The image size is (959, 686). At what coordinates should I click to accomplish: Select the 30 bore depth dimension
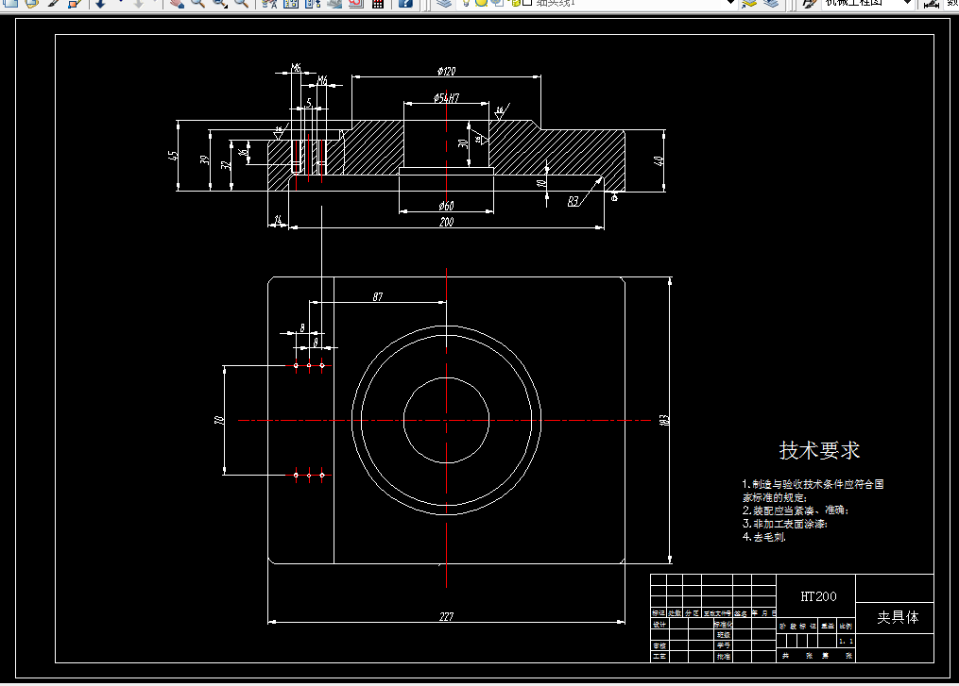coord(463,143)
